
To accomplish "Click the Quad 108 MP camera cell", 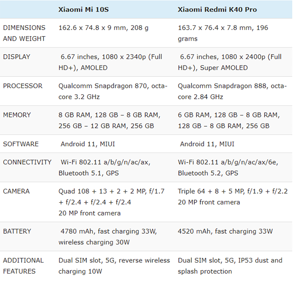I will click(111, 202).
